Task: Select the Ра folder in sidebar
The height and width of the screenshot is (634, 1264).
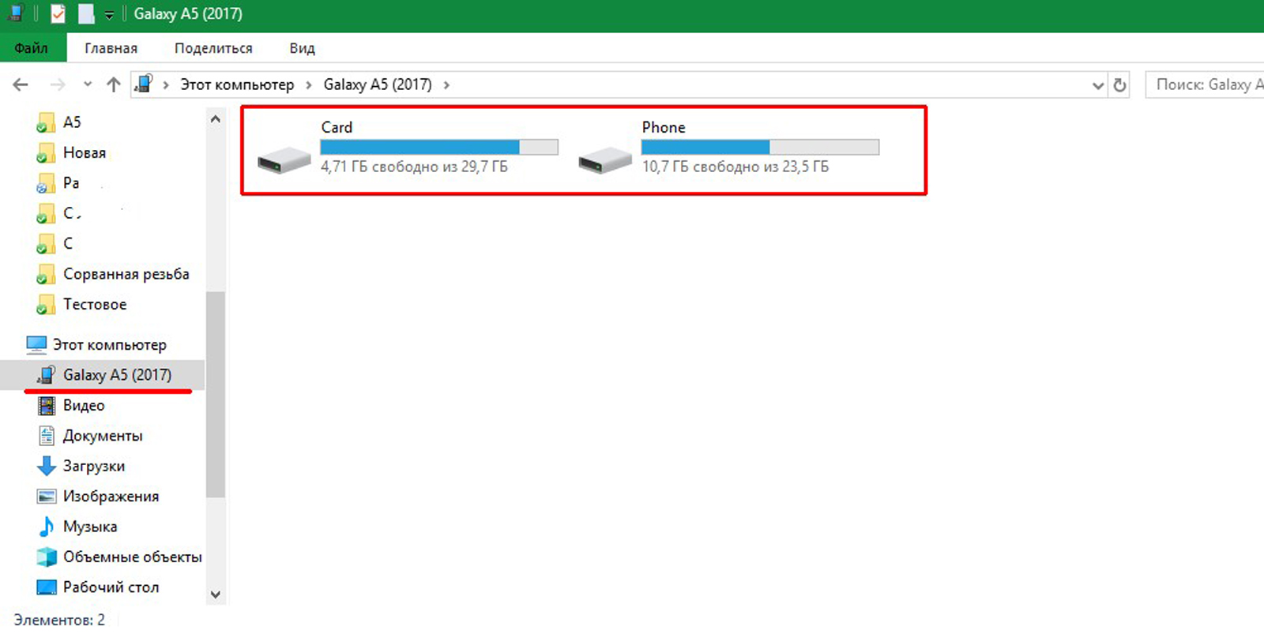Action: coord(71,183)
